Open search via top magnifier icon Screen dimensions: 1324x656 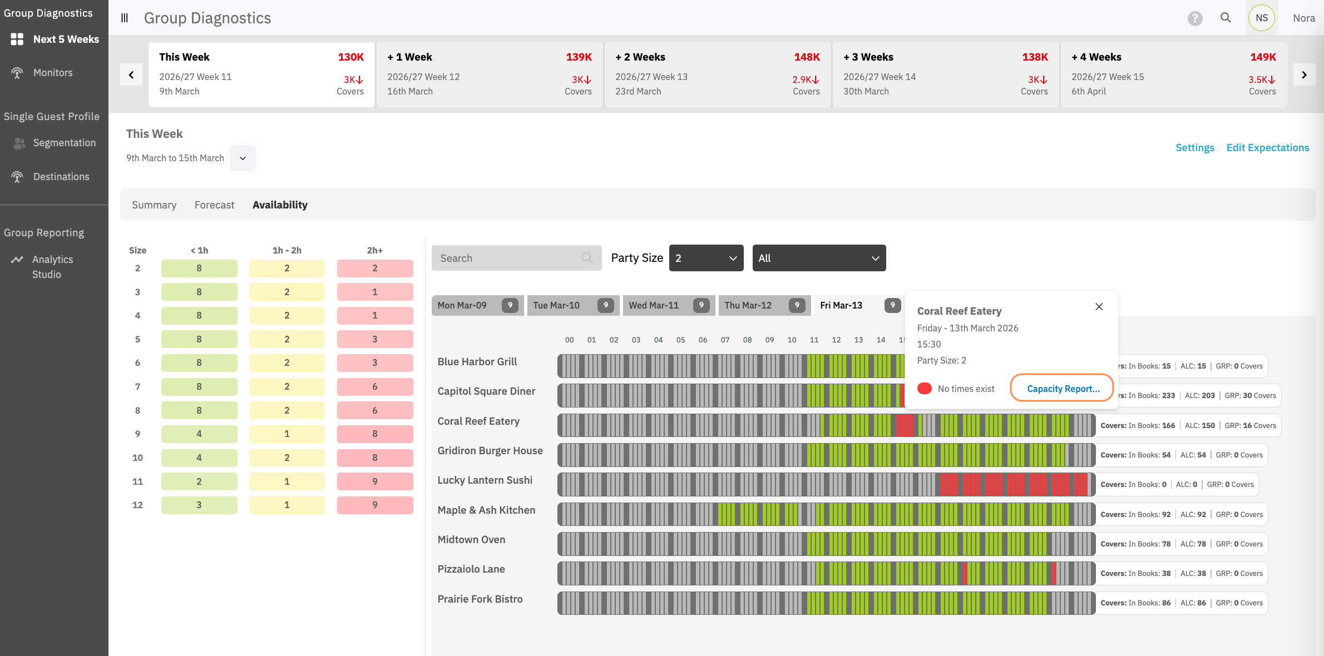pos(1226,18)
